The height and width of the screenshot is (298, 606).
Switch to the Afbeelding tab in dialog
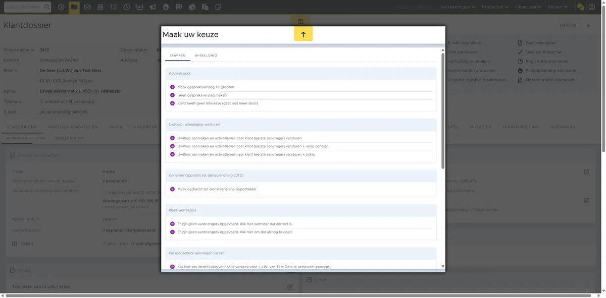pos(206,55)
